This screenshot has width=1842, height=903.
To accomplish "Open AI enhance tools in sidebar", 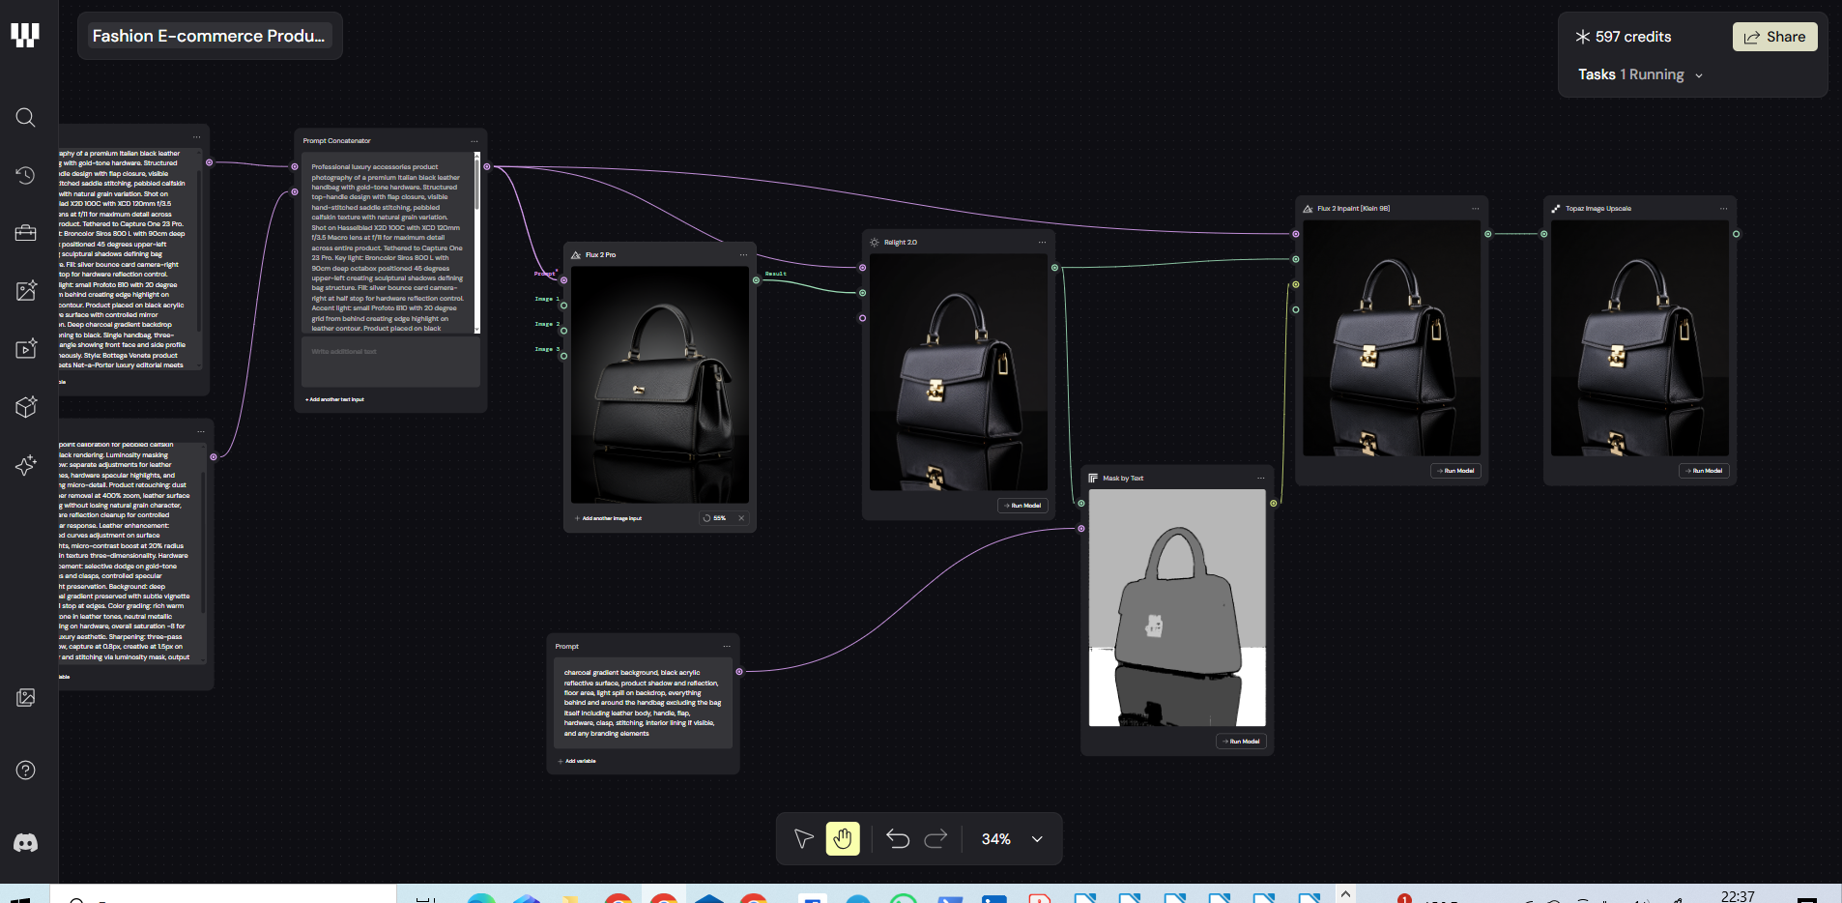I will [25, 465].
